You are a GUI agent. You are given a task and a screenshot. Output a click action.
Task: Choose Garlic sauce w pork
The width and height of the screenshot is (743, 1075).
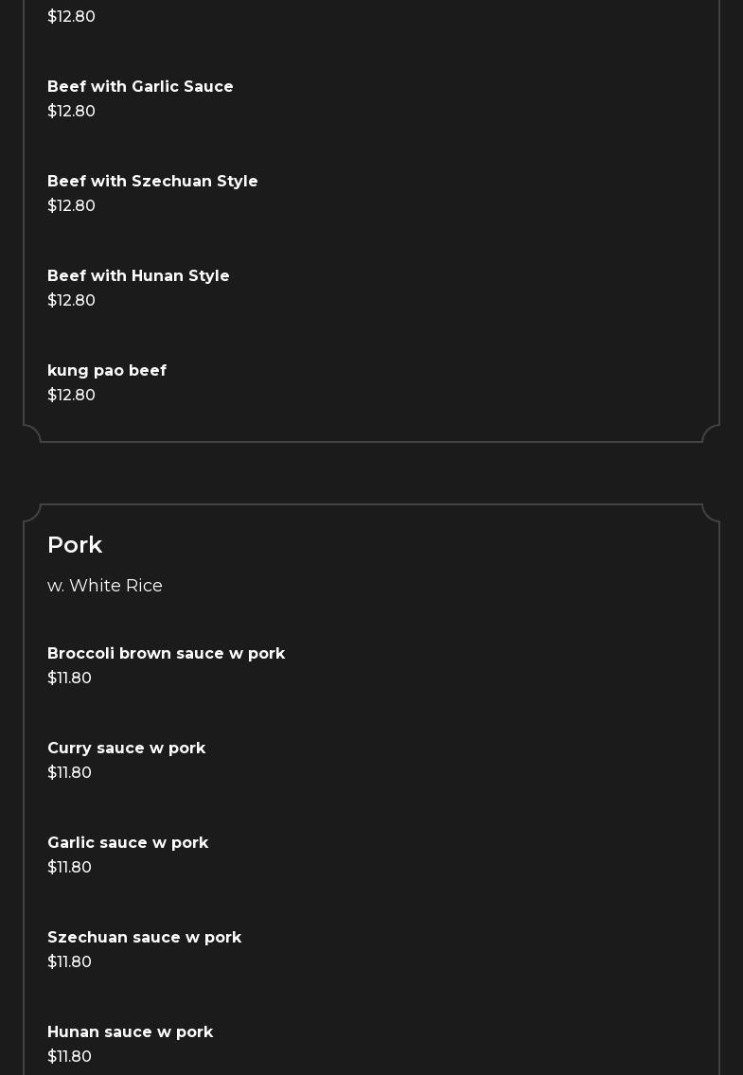click(128, 842)
